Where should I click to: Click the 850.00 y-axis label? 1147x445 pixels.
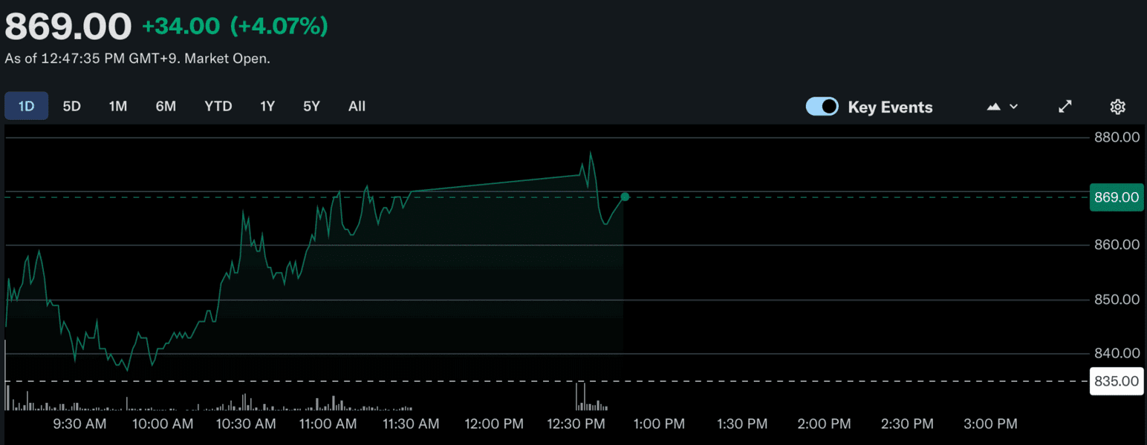pyautogui.click(x=1117, y=300)
